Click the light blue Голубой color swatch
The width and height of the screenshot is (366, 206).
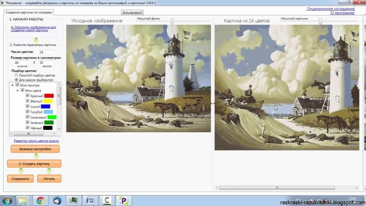(x=48, y=112)
